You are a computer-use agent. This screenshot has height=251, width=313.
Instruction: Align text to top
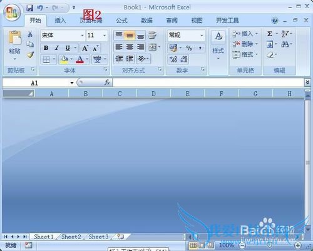click(119, 36)
